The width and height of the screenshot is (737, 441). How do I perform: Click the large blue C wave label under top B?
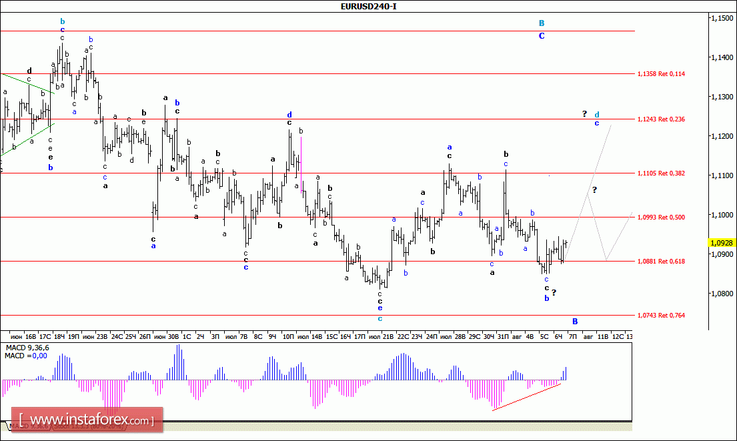542,36
